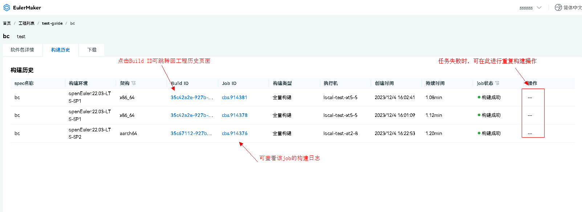Open the test-guide breadcrumb link

coord(52,23)
